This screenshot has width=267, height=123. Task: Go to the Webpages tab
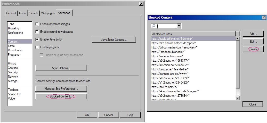point(48,13)
